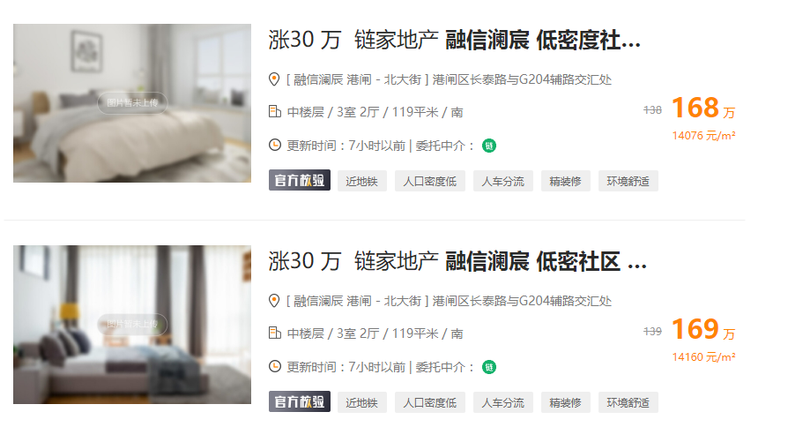This screenshot has height=427, width=788.
Task: Select 精装修 tag in second listing
Action: pos(565,402)
